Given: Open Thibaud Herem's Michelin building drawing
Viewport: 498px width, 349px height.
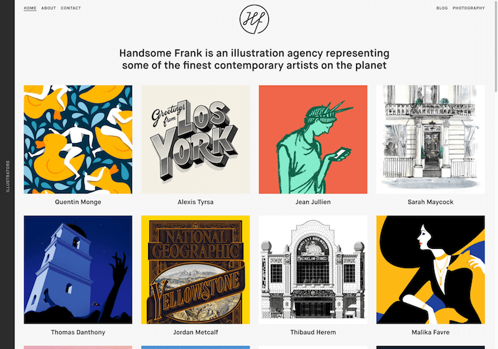Looking at the screenshot, I should pos(313,269).
